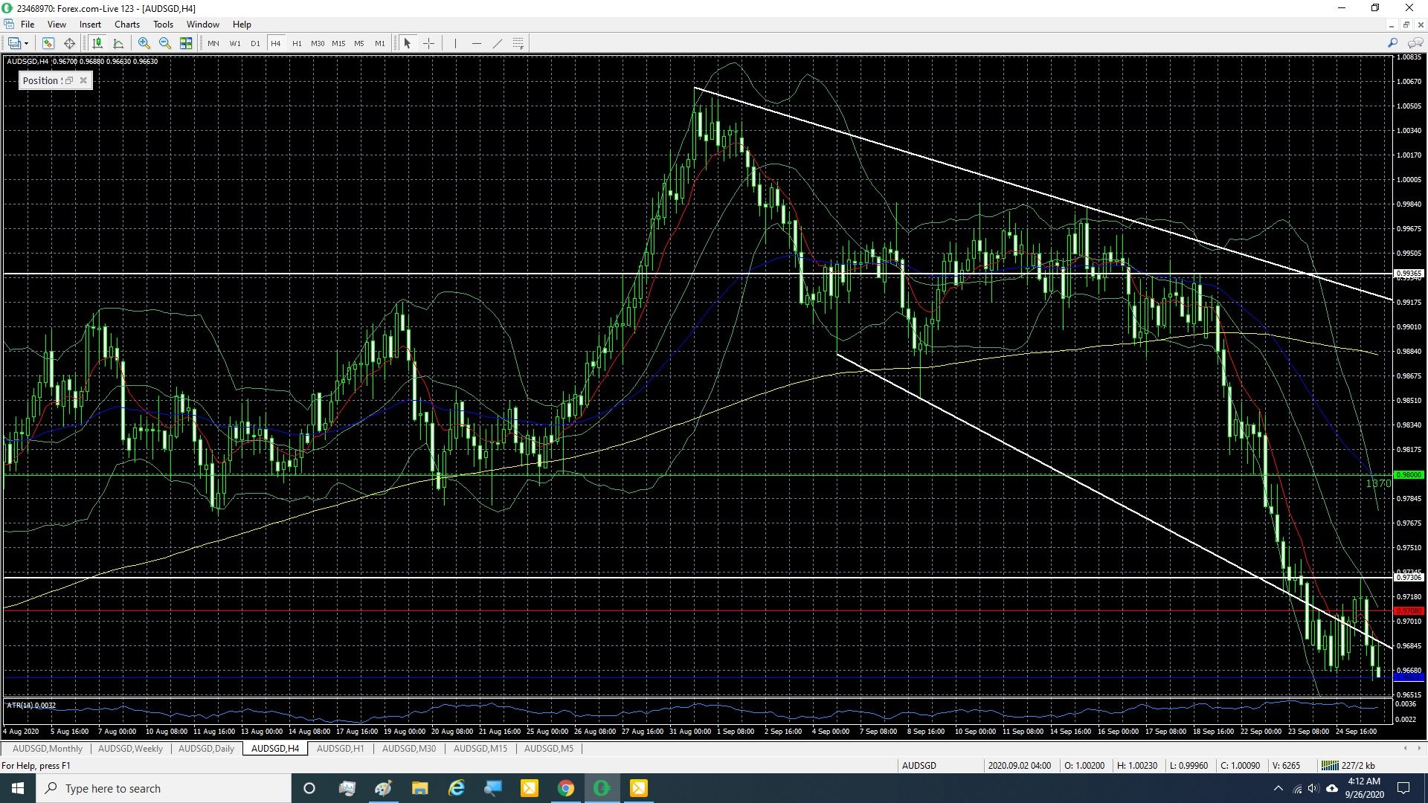Viewport: 1428px width, 803px height.
Task: Open the chat speech bubbles icon
Action: (1415, 43)
